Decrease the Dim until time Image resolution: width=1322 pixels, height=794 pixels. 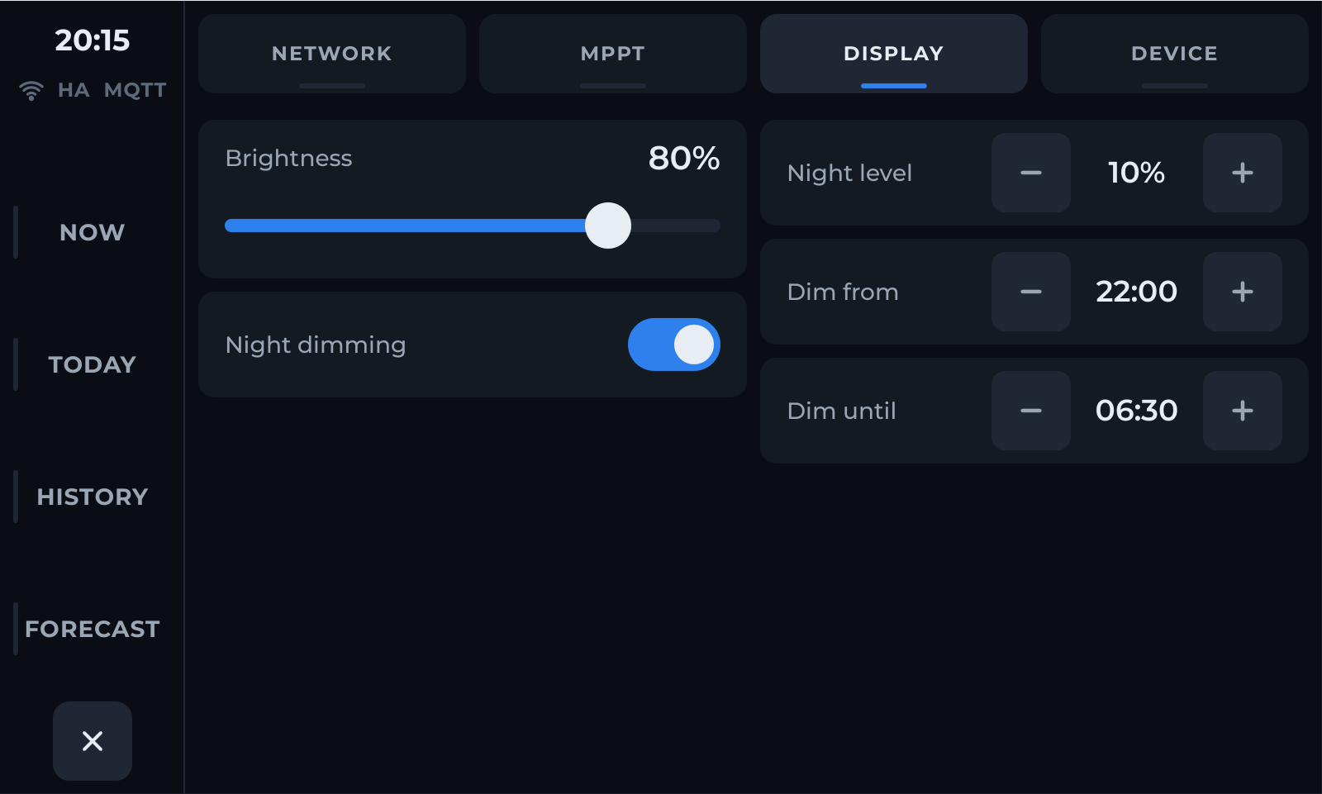[x=1031, y=411]
